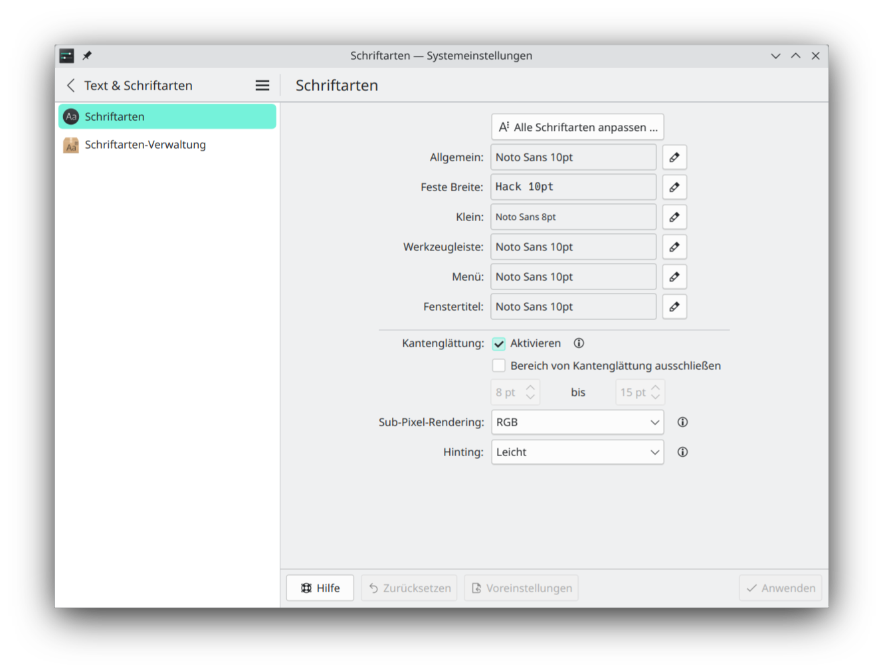Click Alle Schriftarten anpassen button
The height and width of the screenshot is (672, 883).
click(x=577, y=127)
